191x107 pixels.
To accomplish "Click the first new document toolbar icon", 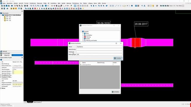I will [x=2, y=6].
